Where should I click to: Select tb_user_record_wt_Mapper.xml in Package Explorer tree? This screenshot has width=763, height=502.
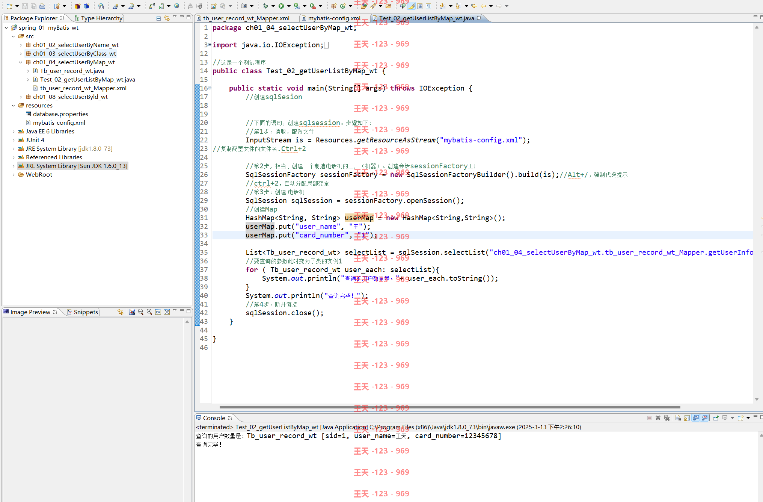point(83,88)
